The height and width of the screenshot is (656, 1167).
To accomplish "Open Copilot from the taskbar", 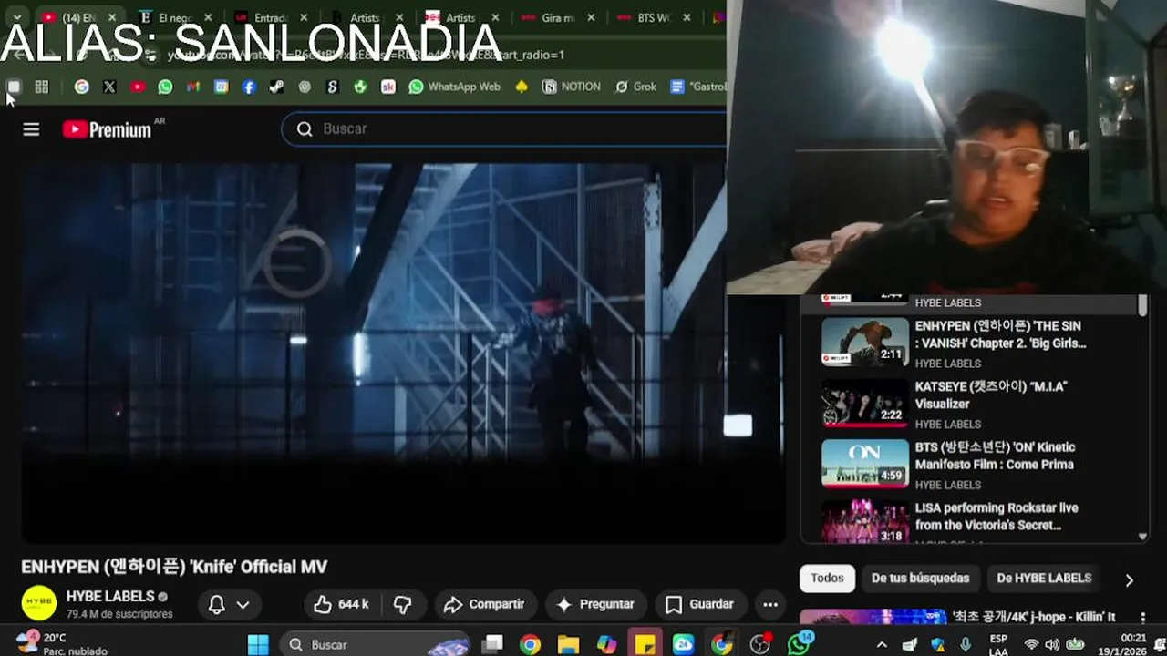I will [606, 644].
